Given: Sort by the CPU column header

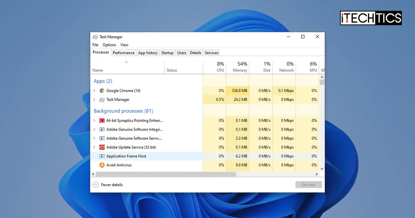Looking at the screenshot, I should [x=214, y=67].
